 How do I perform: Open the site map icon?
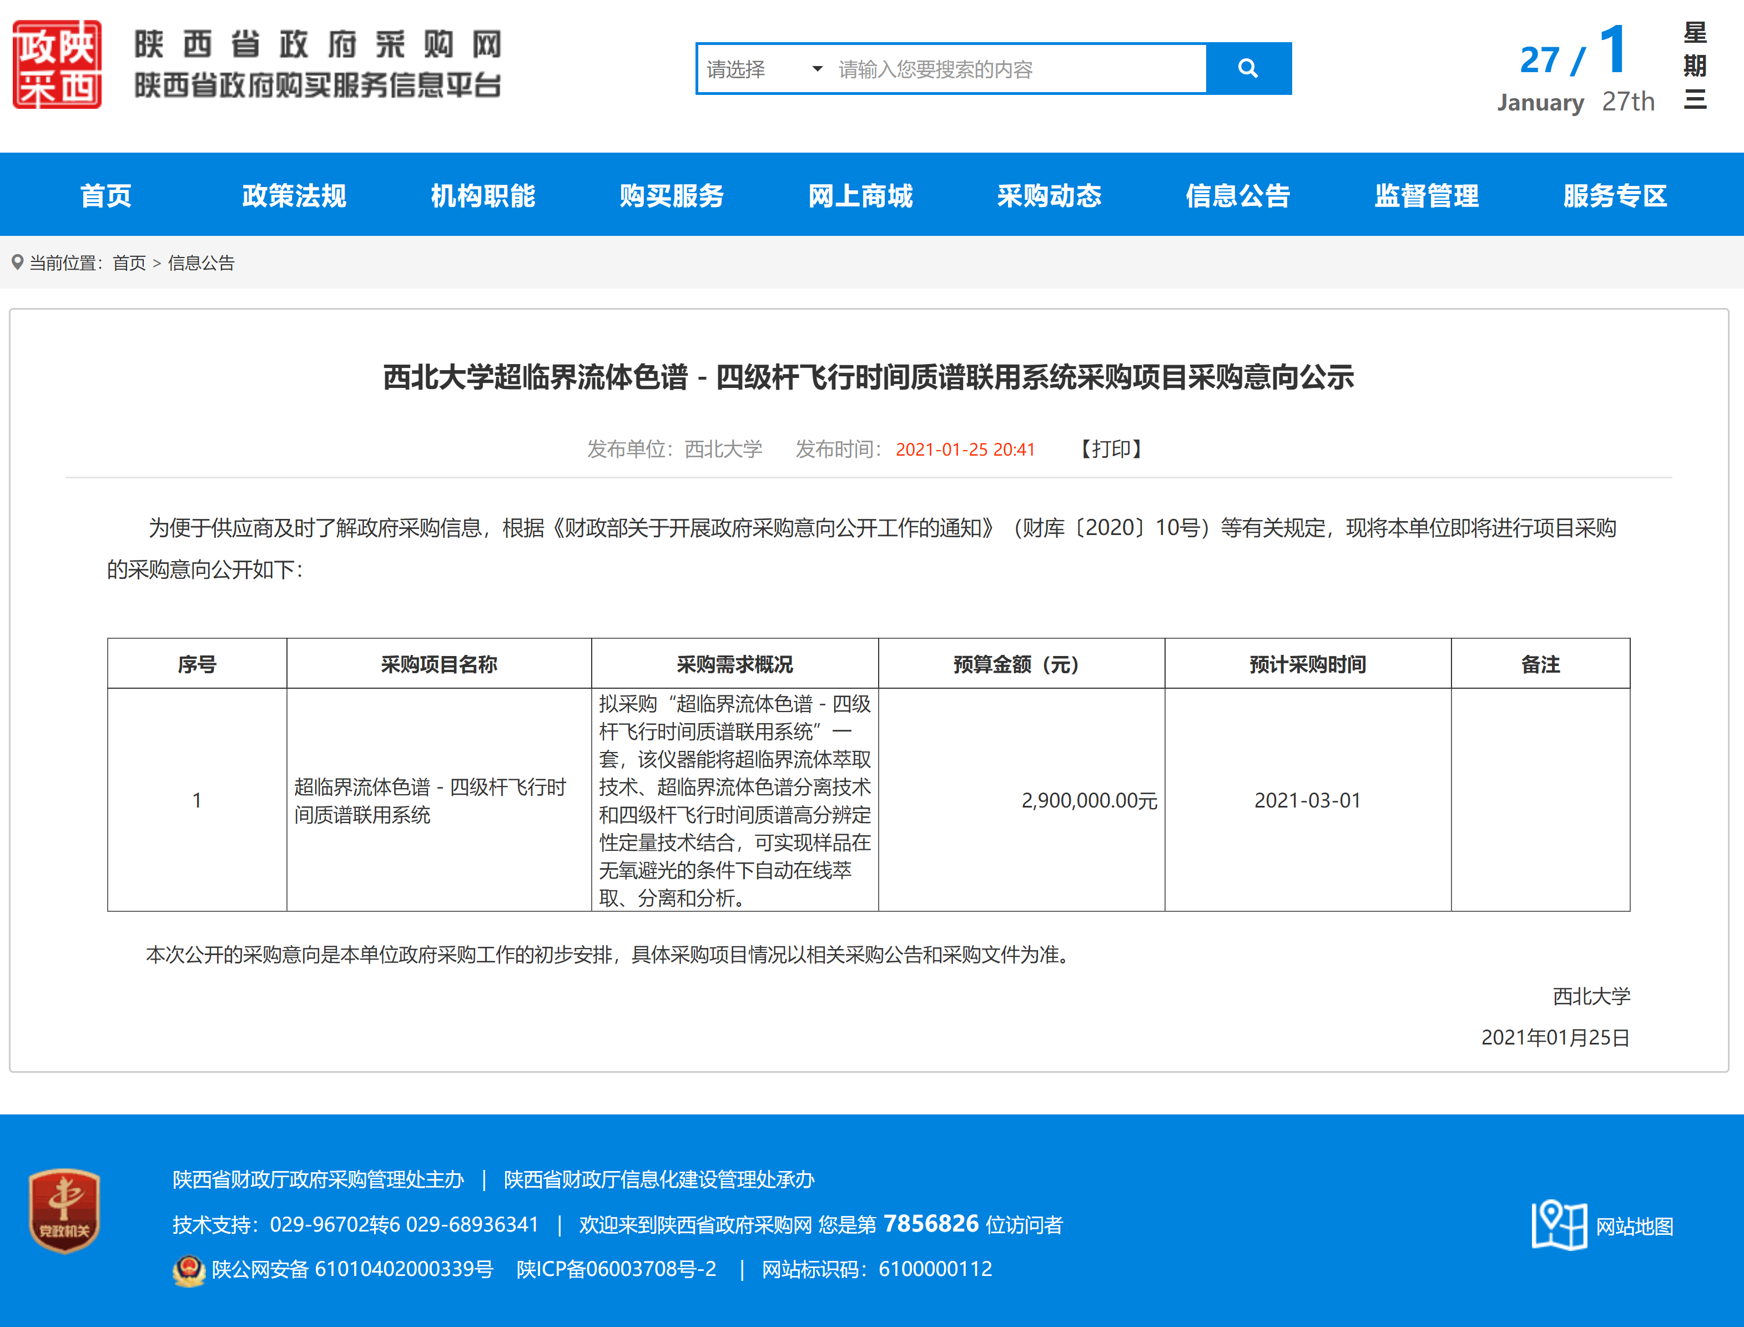coord(1559,1224)
